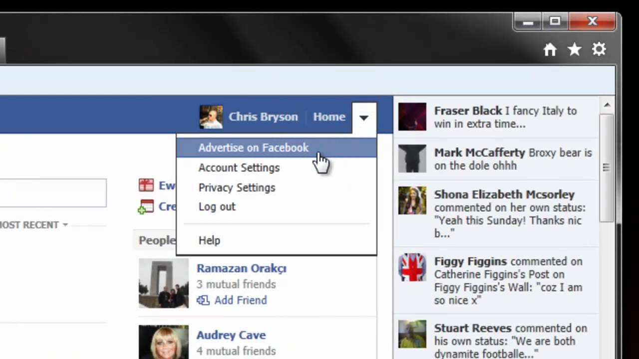
Task: Go to Chris Bryson's profile link
Action: [x=263, y=117]
